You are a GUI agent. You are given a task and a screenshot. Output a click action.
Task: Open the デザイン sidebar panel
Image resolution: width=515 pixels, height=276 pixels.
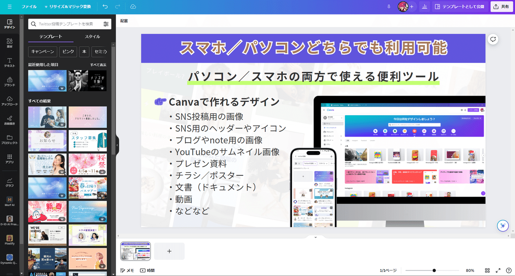tap(10, 24)
